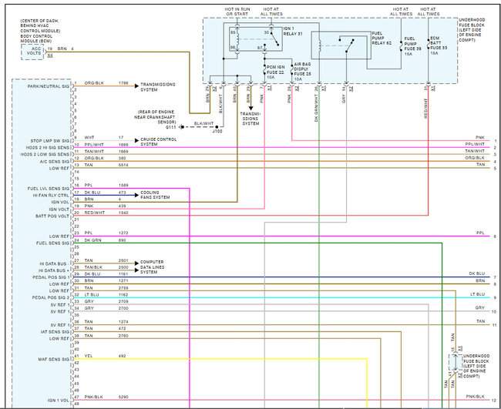
Task: Click FUEL LVL SENS SIG label
Action: pyautogui.click(x=49, y=189)
